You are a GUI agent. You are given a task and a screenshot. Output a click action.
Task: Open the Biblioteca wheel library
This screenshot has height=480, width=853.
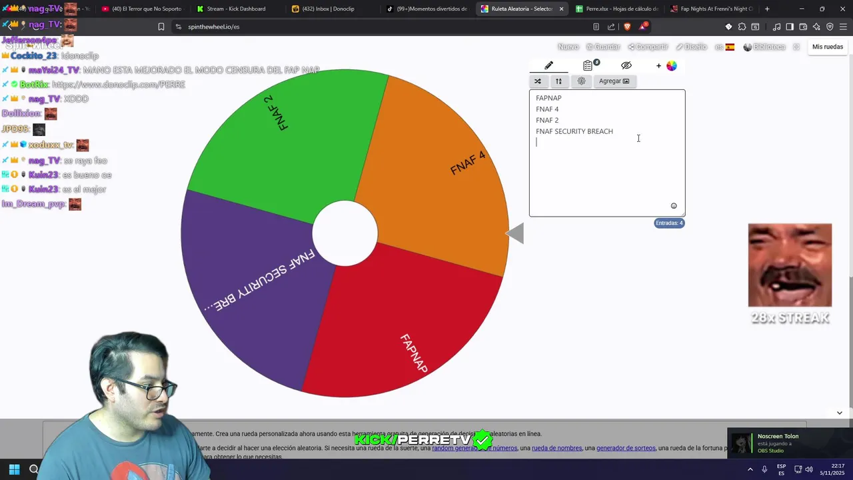pos(764,47)
